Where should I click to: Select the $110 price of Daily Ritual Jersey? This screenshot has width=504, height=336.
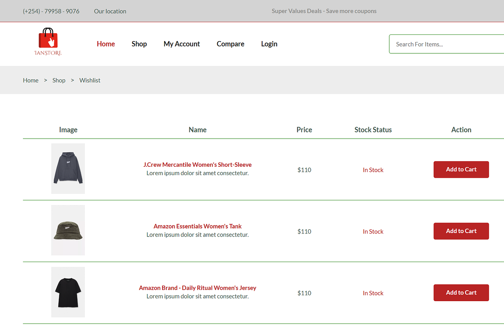pyautogui.click(x=304, y=293)
